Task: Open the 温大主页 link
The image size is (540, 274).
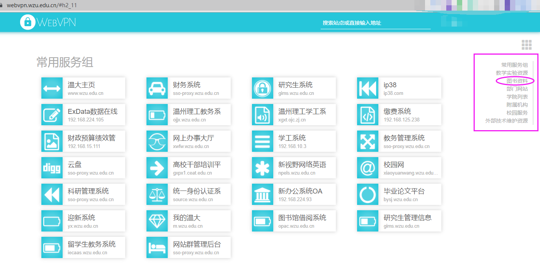Action: click(81, 85)
